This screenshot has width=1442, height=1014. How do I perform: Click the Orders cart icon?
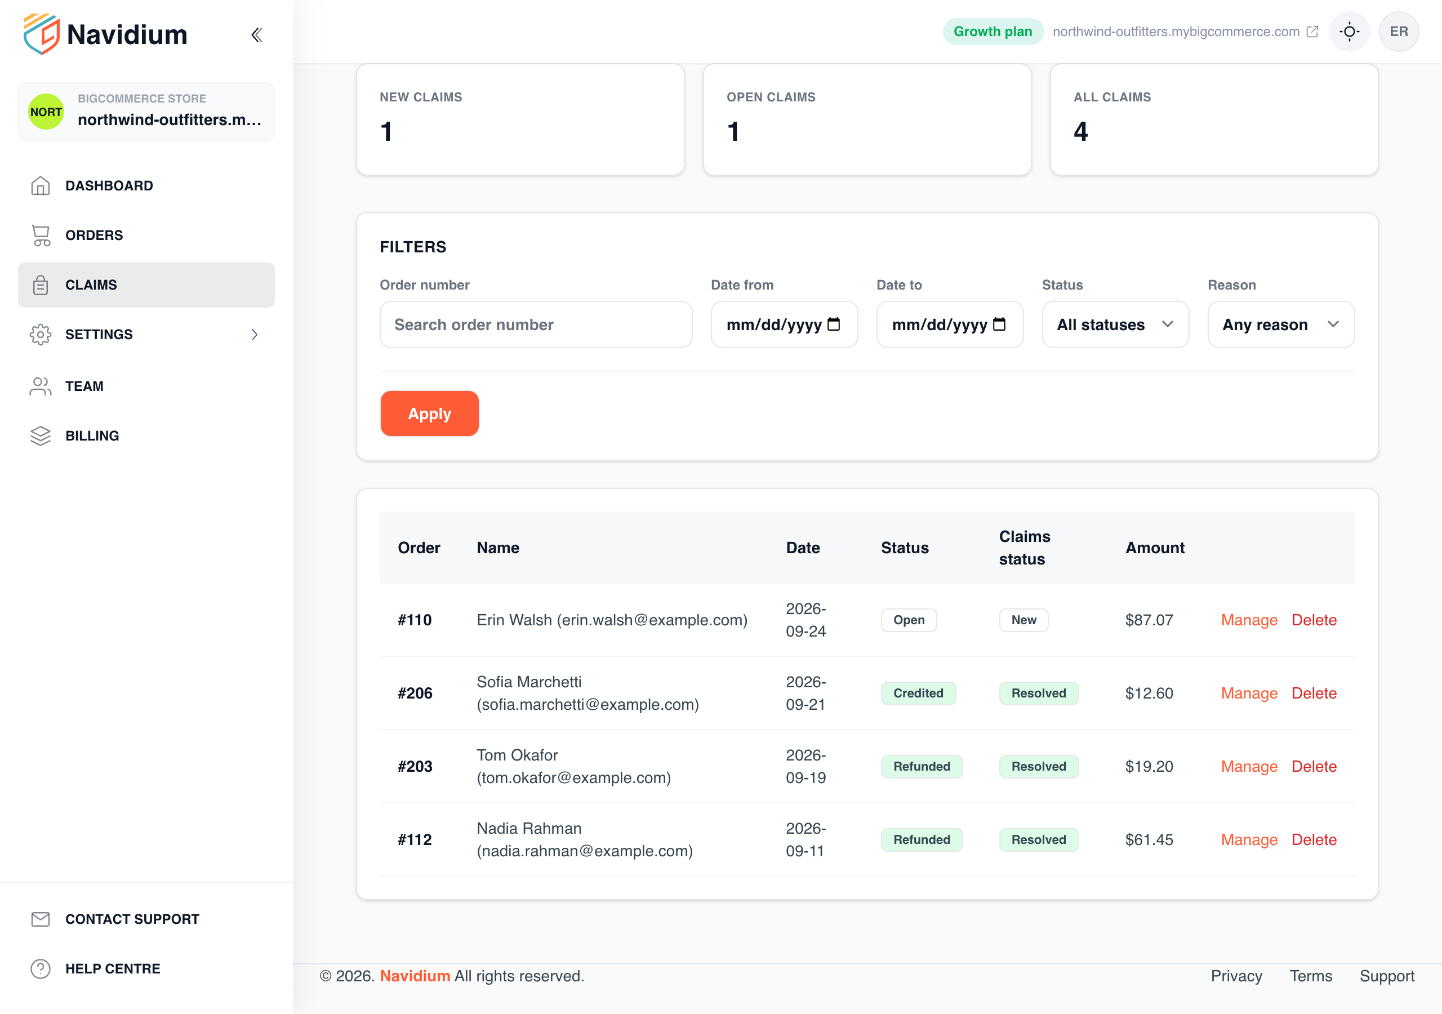41,235
